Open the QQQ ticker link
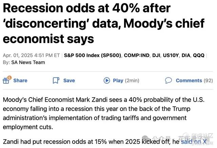Image resolution: width=217 pixels, height=148 pixels. click(x=199, y=56)
